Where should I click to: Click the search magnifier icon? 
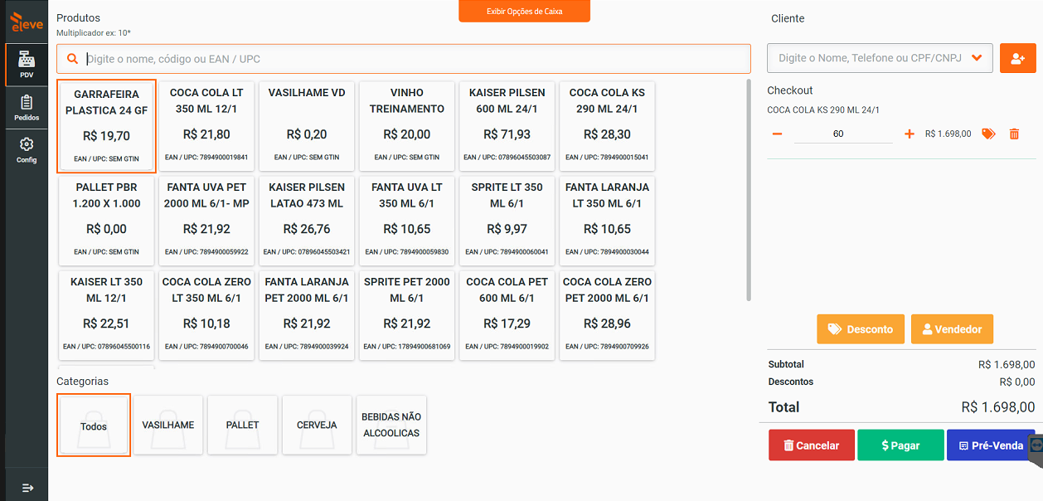(72, 59)
